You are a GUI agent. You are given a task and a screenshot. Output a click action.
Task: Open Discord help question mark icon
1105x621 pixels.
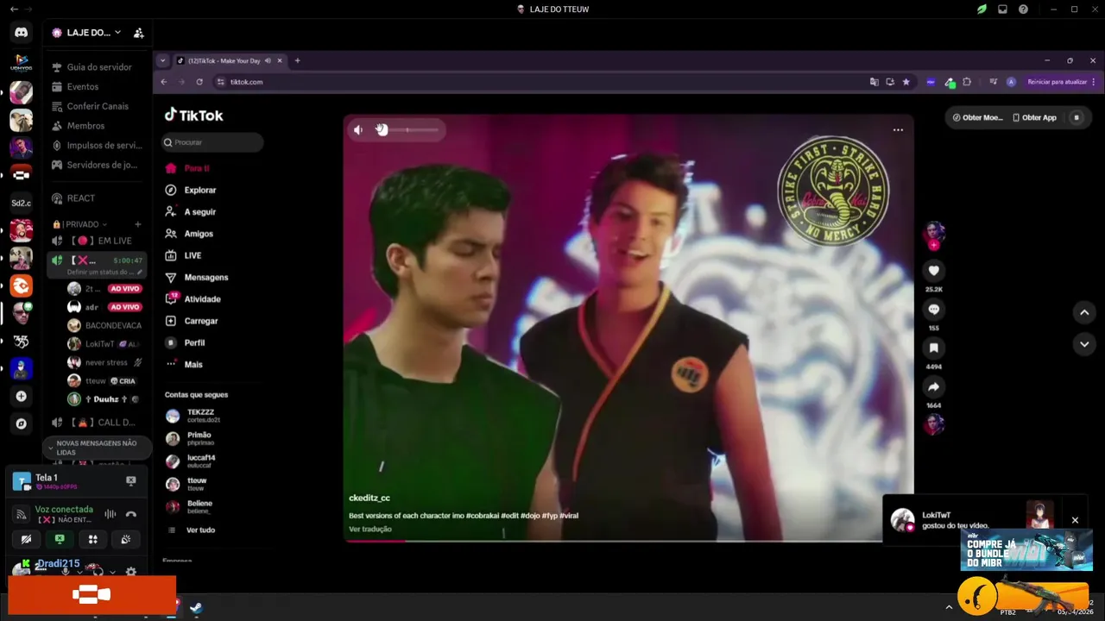[x=1023, y=9]
